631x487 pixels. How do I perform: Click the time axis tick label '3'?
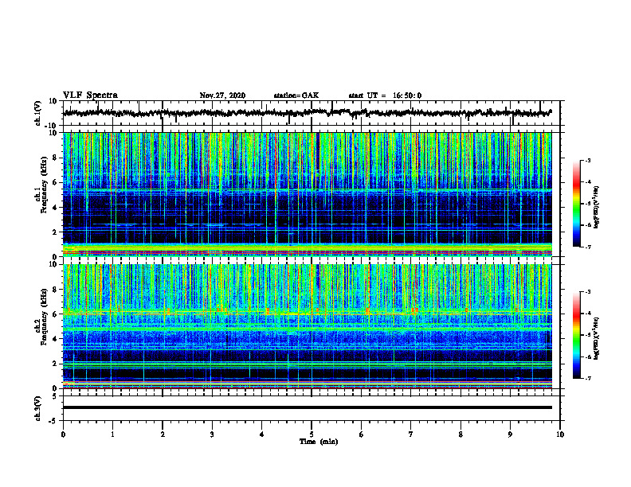[x=212, y=434]
